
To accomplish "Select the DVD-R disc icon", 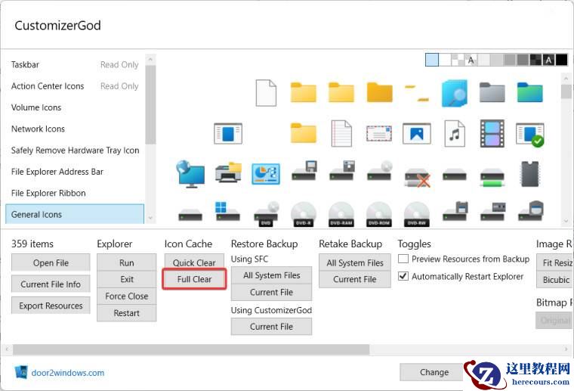I will point(304,214).
